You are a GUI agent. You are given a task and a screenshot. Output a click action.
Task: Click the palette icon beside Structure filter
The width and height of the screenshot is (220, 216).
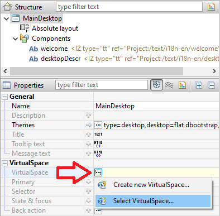point(211,7)
